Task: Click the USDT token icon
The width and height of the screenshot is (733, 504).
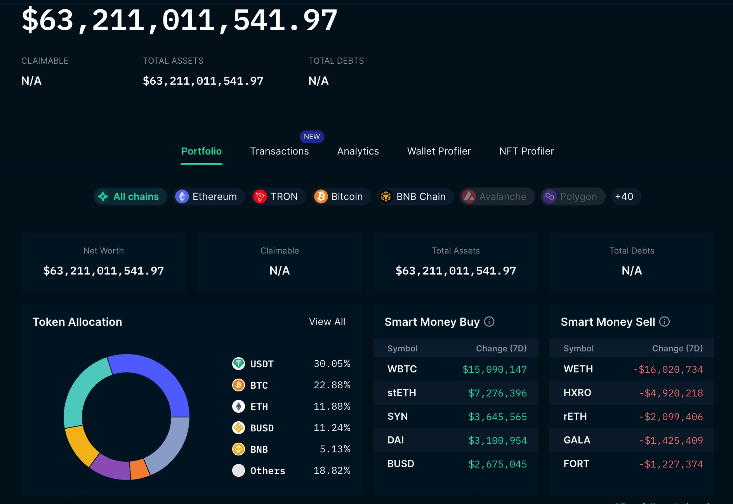Action: 238,363
